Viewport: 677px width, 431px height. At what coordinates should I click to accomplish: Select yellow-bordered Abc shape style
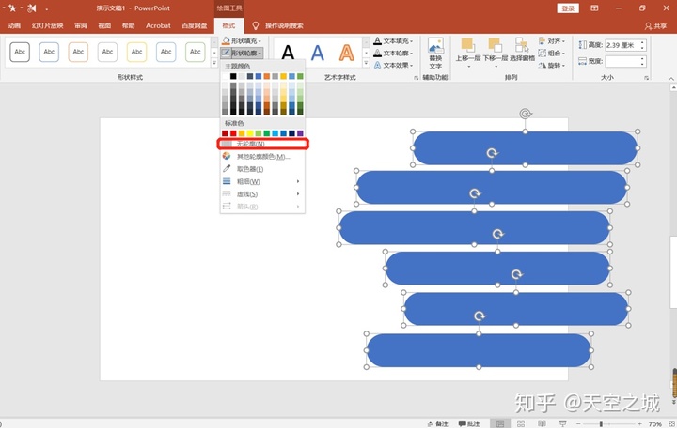click(x=137, y=53)
